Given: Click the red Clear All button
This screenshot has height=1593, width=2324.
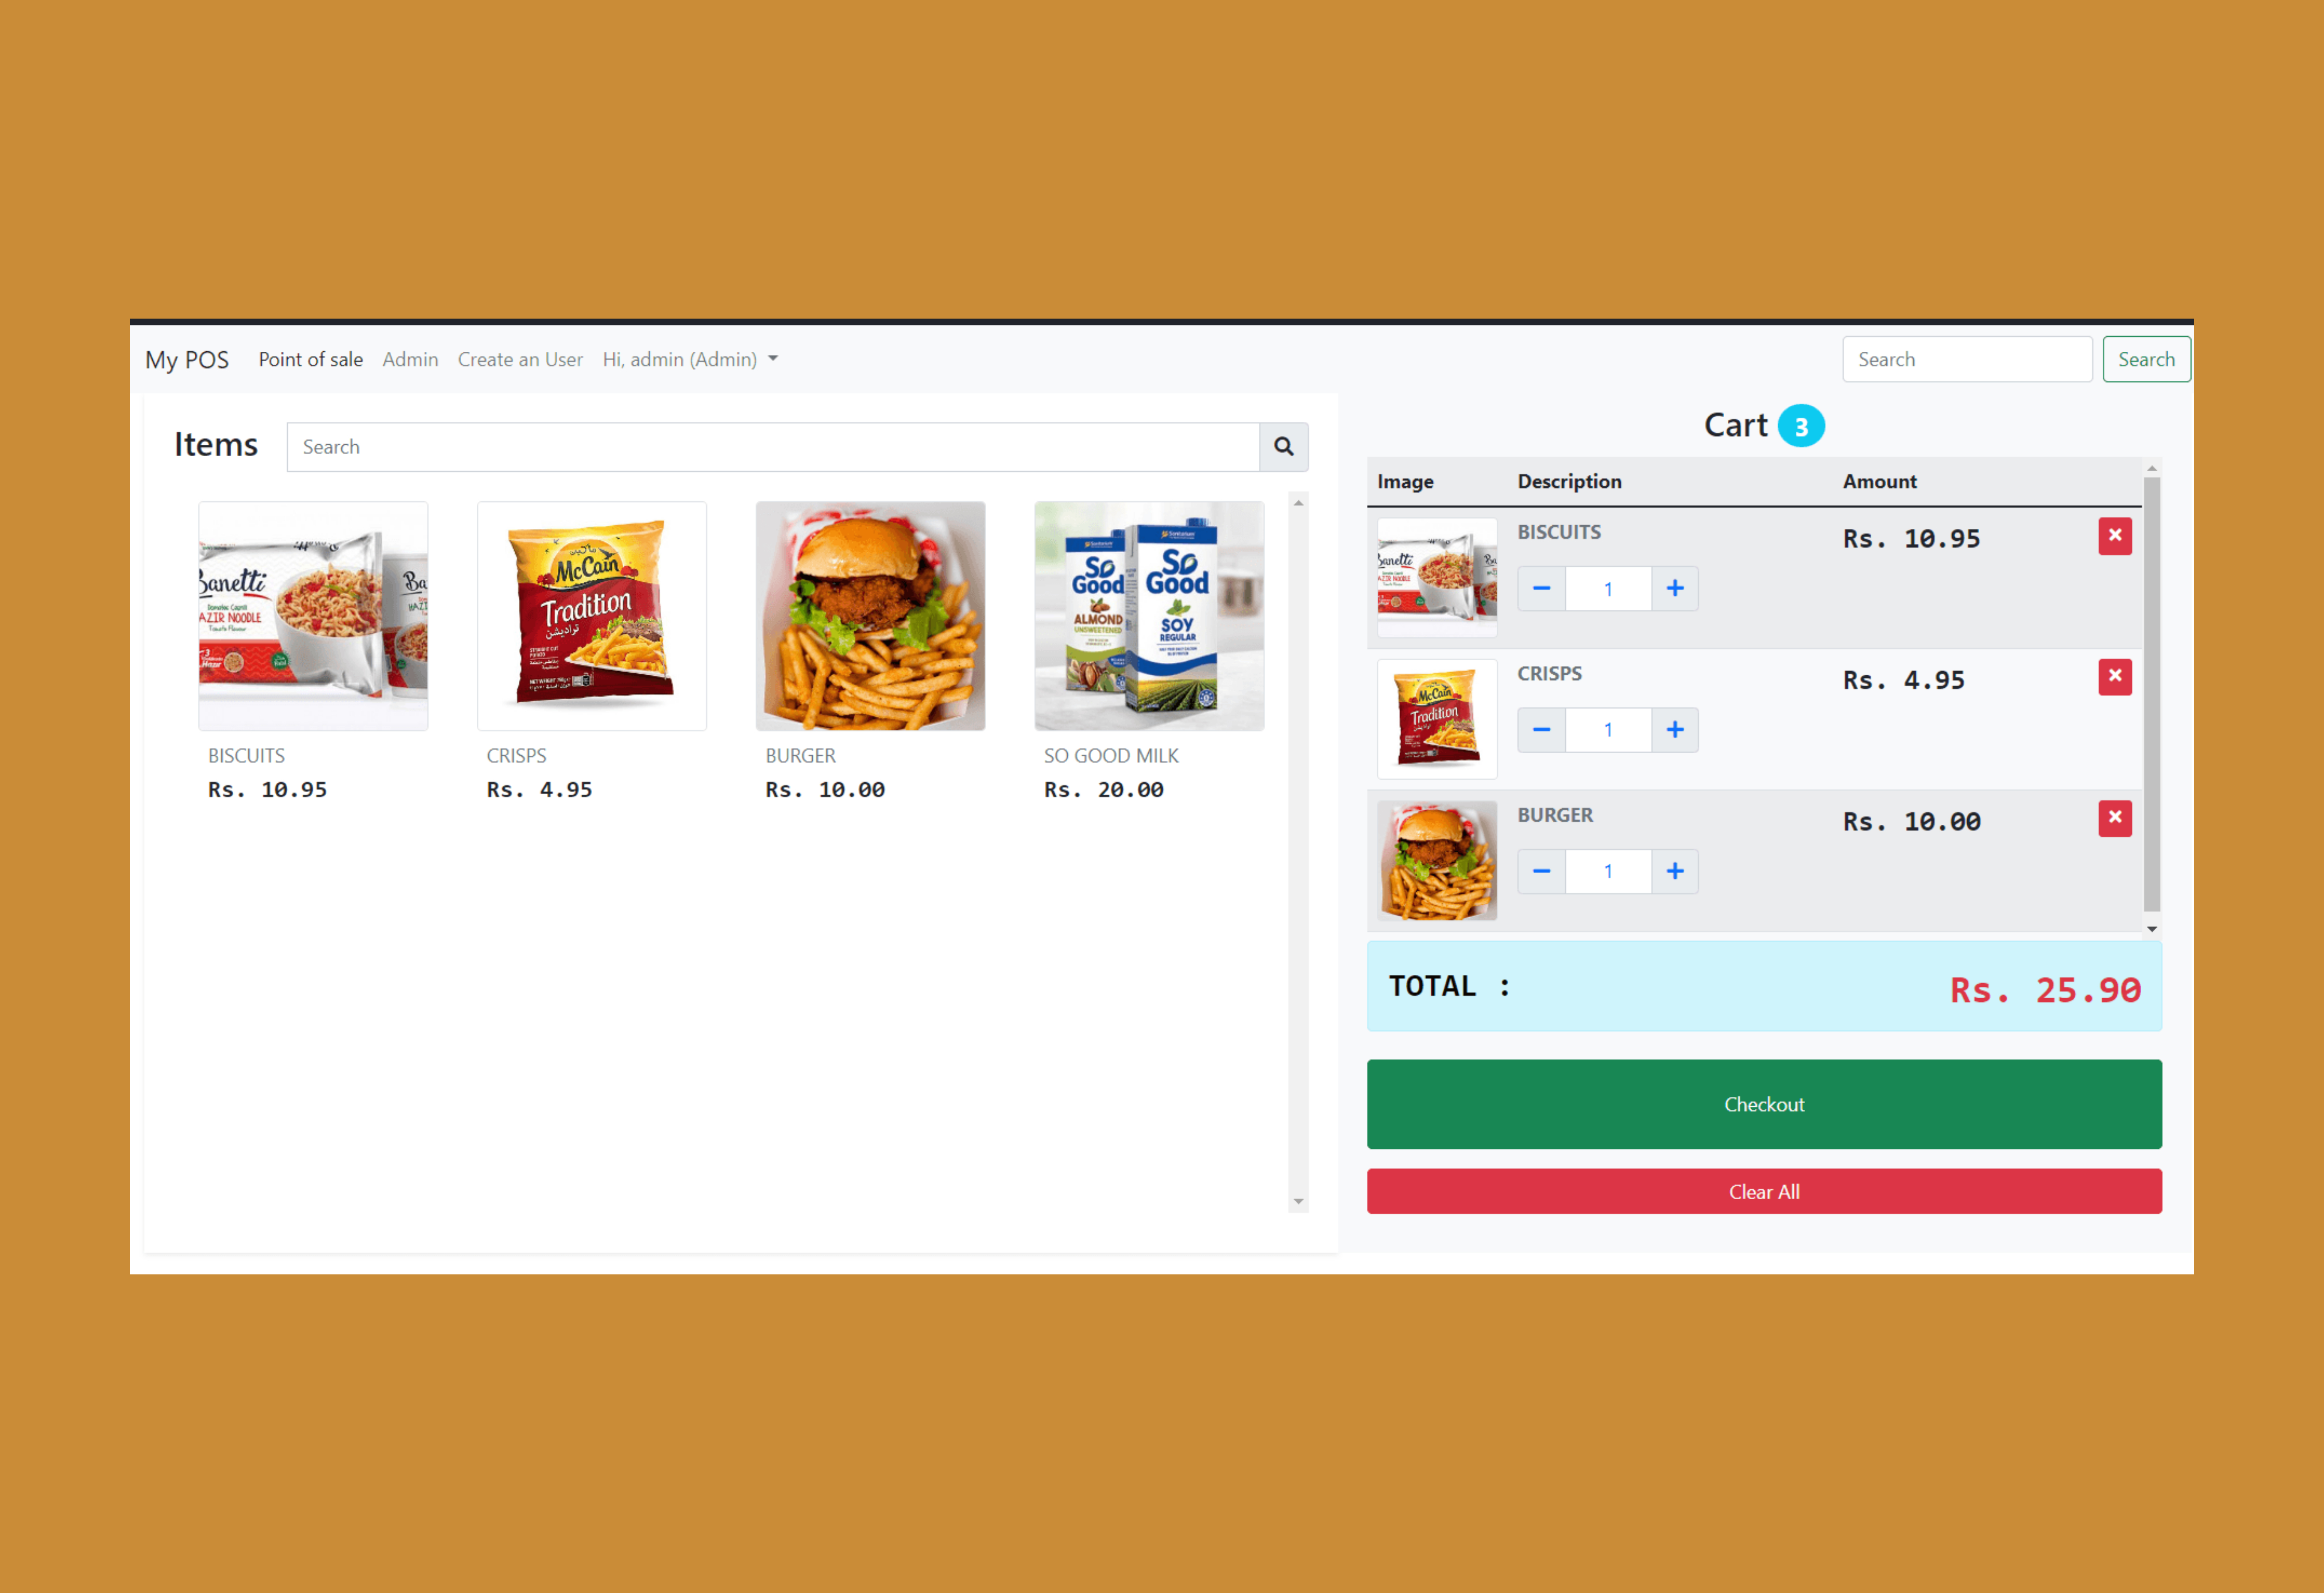Looking at the screenshot, I should click(x=1764, y=1191).
